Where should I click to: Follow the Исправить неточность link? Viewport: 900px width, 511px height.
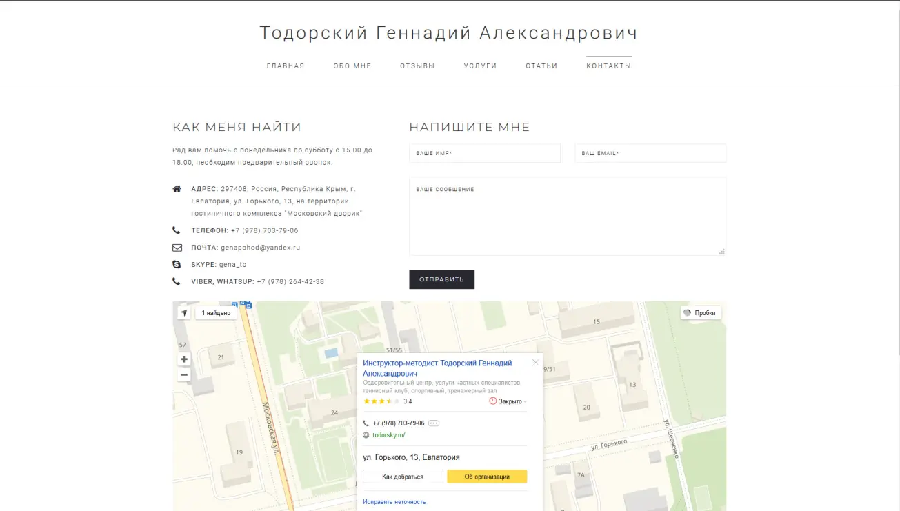pos(394,501)
